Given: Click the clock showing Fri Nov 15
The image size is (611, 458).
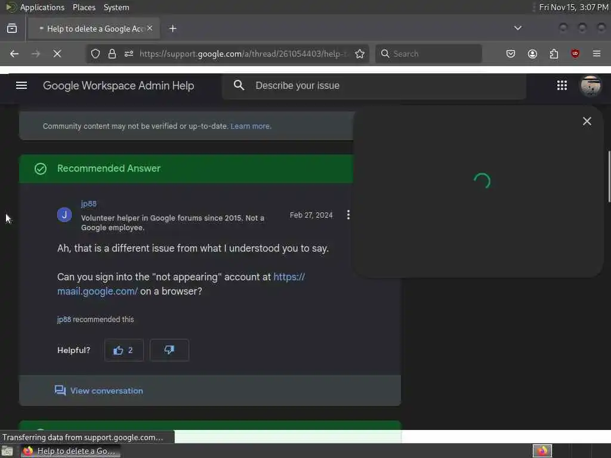Looking at the screenshot, I should [x=573, y=7].
